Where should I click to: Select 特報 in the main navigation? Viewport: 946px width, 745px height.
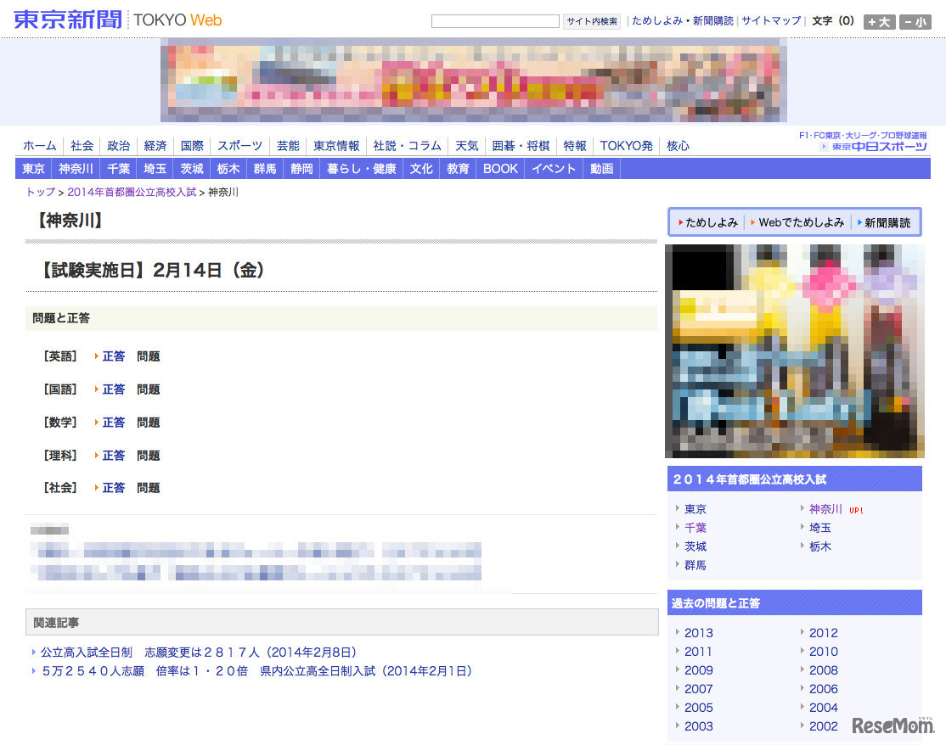click(x=574, y=145)
